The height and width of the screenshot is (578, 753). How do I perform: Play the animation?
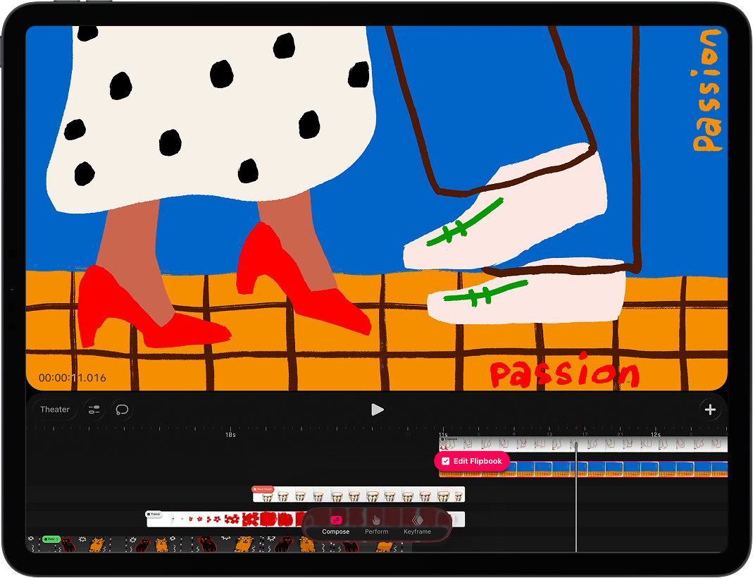tap(378, 410)
